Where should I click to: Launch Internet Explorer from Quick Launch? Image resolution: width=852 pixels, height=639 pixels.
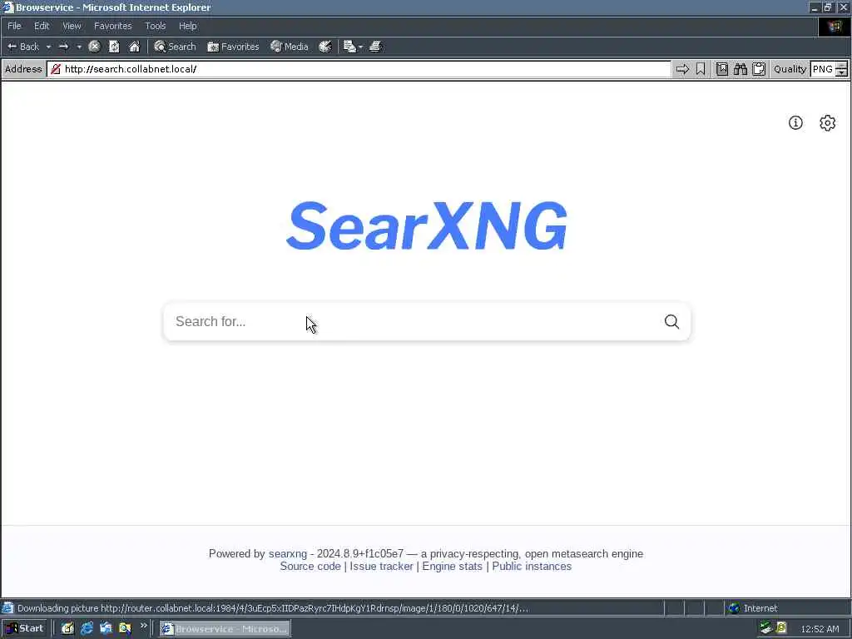87,629
